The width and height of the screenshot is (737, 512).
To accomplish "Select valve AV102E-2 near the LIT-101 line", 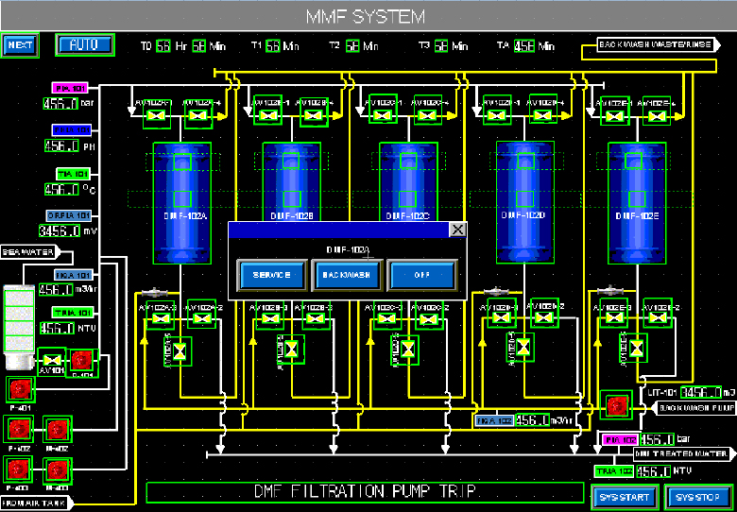I will coord(658,317).
